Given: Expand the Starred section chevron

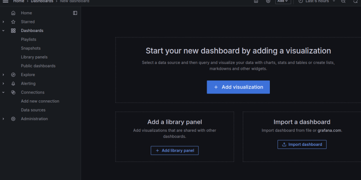Looking at the screenshot, I should pos(4,22).
